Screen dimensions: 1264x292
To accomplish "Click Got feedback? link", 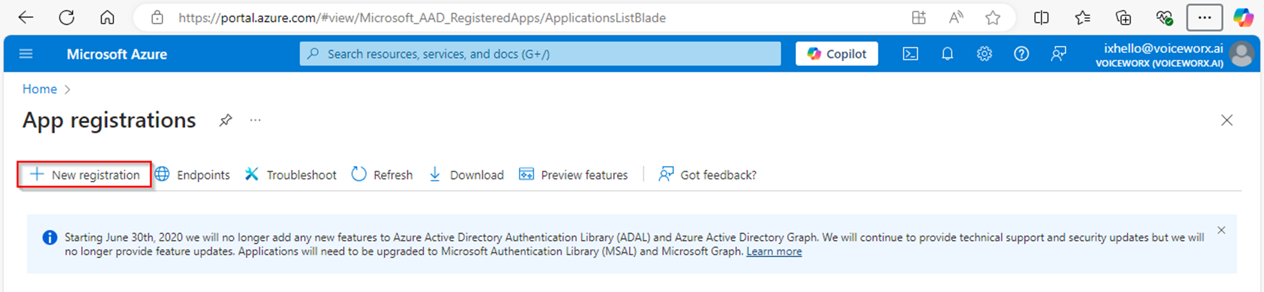I will pos(708,175).
